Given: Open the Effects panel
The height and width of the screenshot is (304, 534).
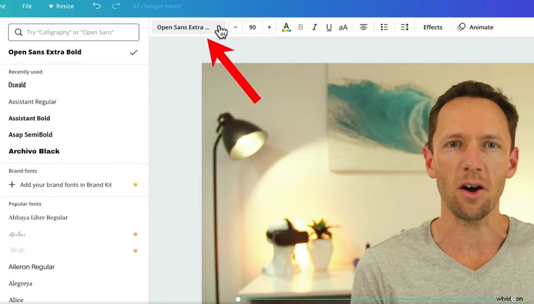Looking at the screenshot, I should [x=433, y=27].
